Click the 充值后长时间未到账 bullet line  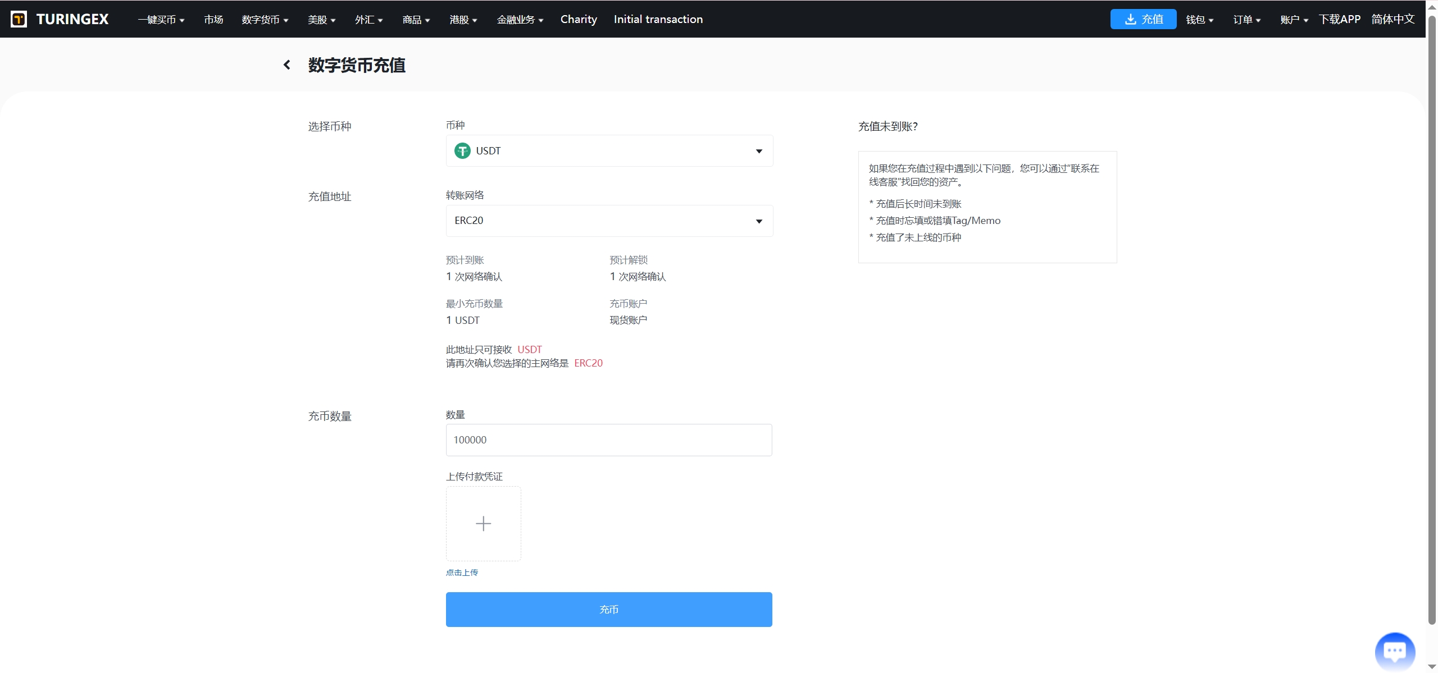915,204
